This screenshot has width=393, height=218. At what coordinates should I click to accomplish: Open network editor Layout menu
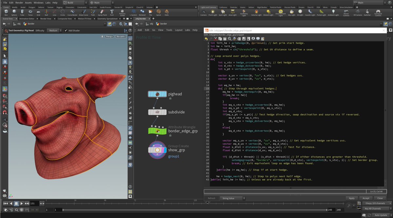click(178, 30)
